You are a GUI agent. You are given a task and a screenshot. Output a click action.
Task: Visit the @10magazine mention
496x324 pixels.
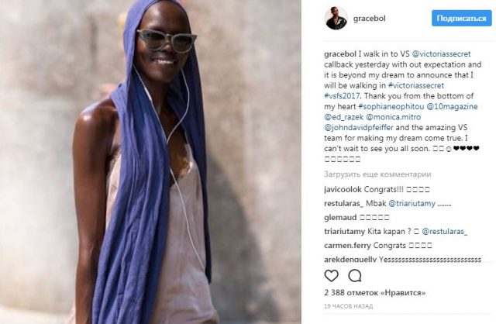452,107
